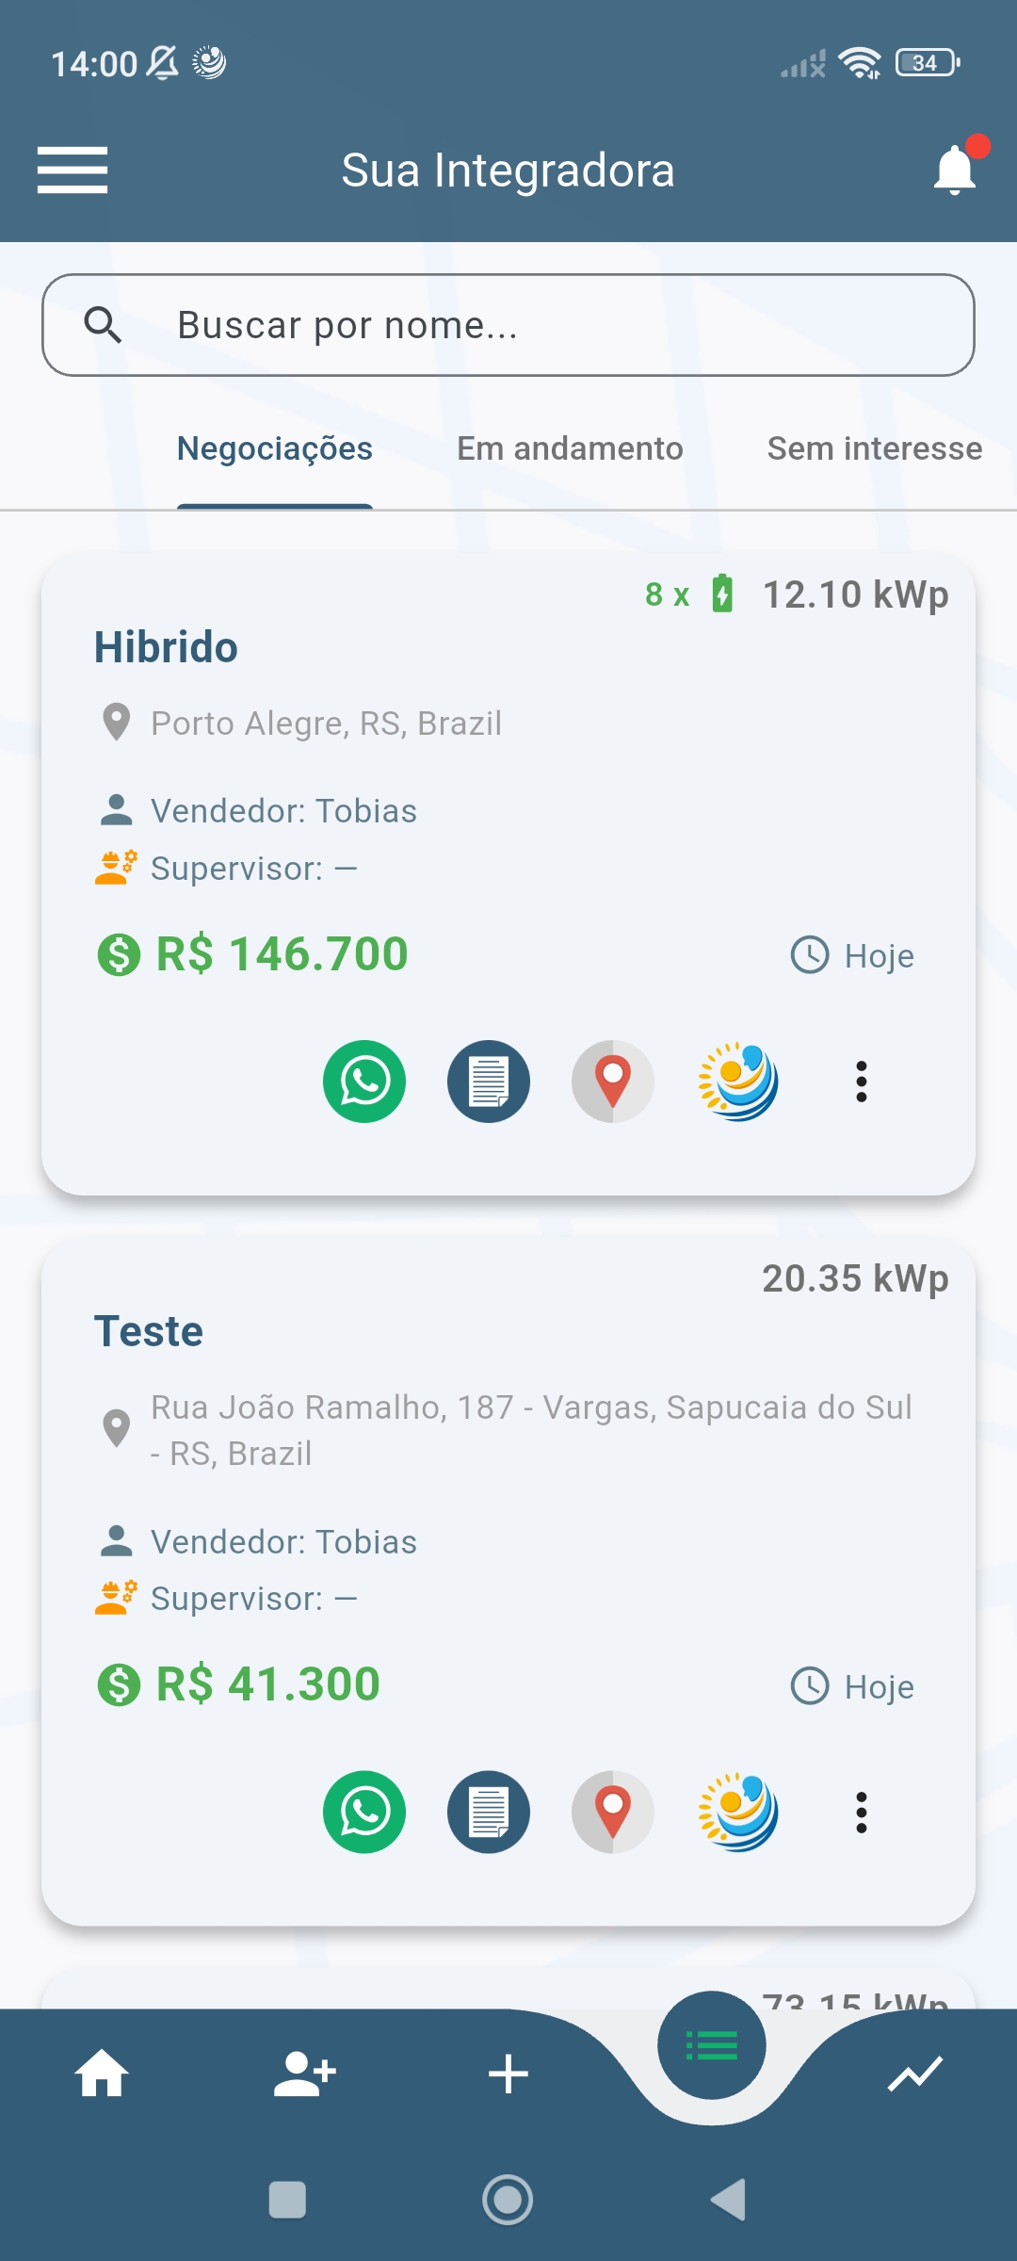Tap the solar sun logo on Hibrido card
1017x2261 pixels.
point(737,1082)
